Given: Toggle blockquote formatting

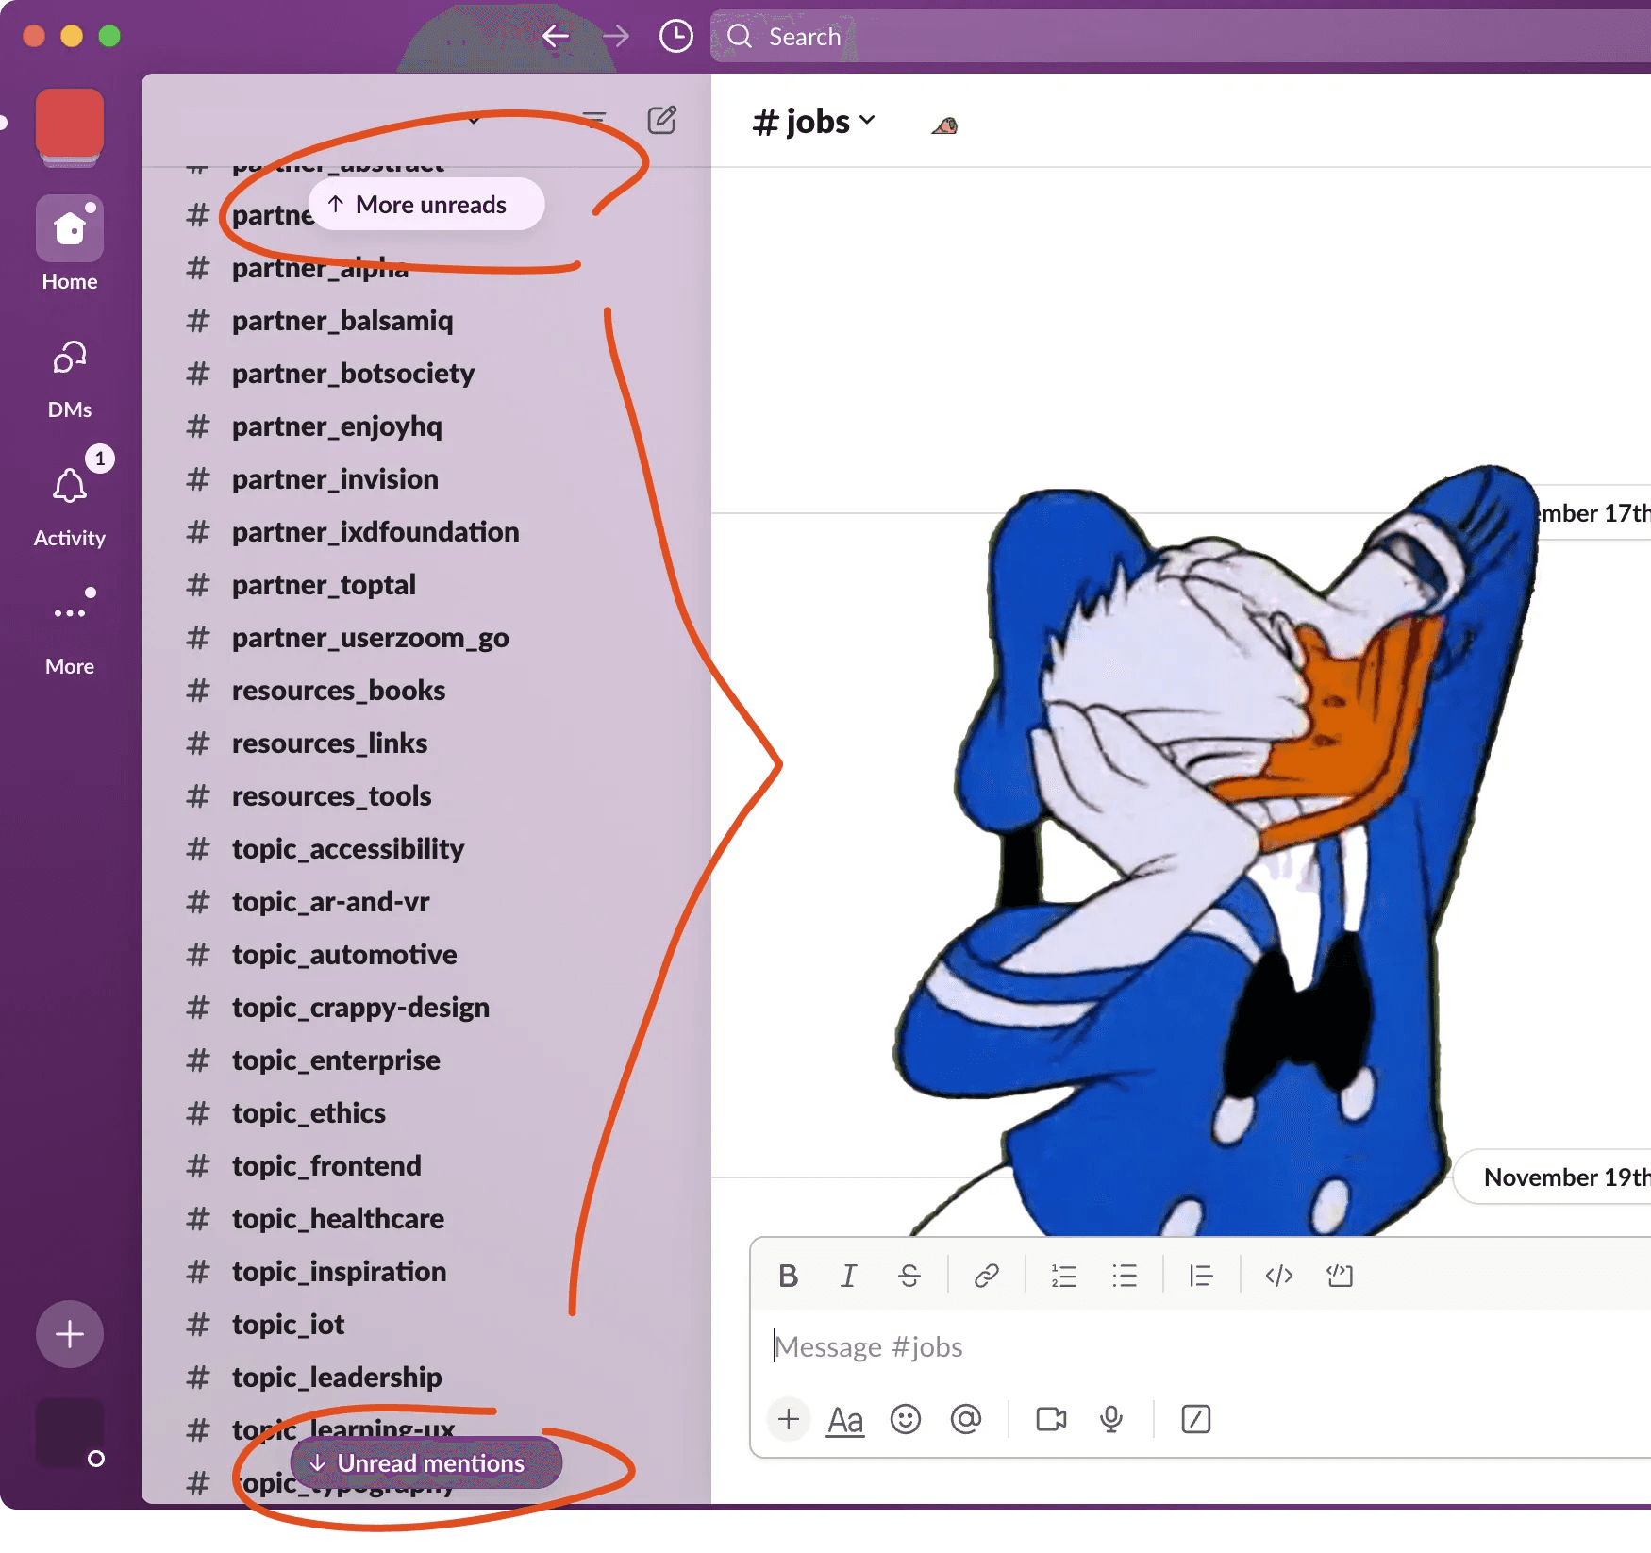Looking at the screenshot, I should (x=1201, y=1277).
